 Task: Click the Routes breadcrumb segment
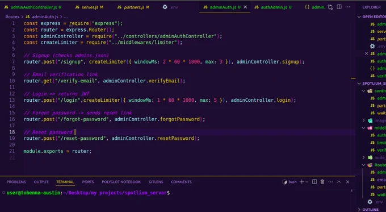click(12, 16)
